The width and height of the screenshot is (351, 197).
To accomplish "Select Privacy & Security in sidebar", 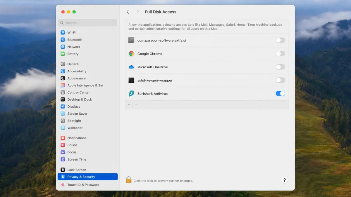I will coord(88,177).
